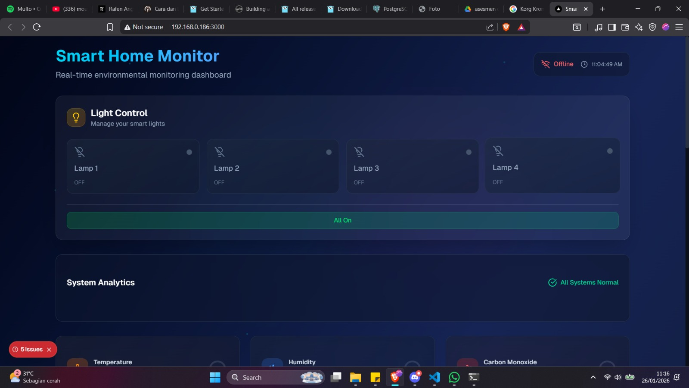This screenshot has height=388, width=689.
Task: Open the Leo AI sparkle icon
Action: [x=639, y=27]
